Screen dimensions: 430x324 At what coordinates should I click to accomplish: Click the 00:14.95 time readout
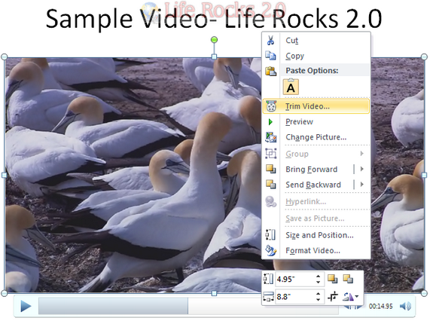tap(380, 306)
